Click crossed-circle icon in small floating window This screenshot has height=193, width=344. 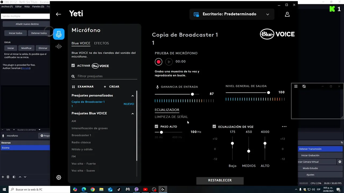click(304, 86)
